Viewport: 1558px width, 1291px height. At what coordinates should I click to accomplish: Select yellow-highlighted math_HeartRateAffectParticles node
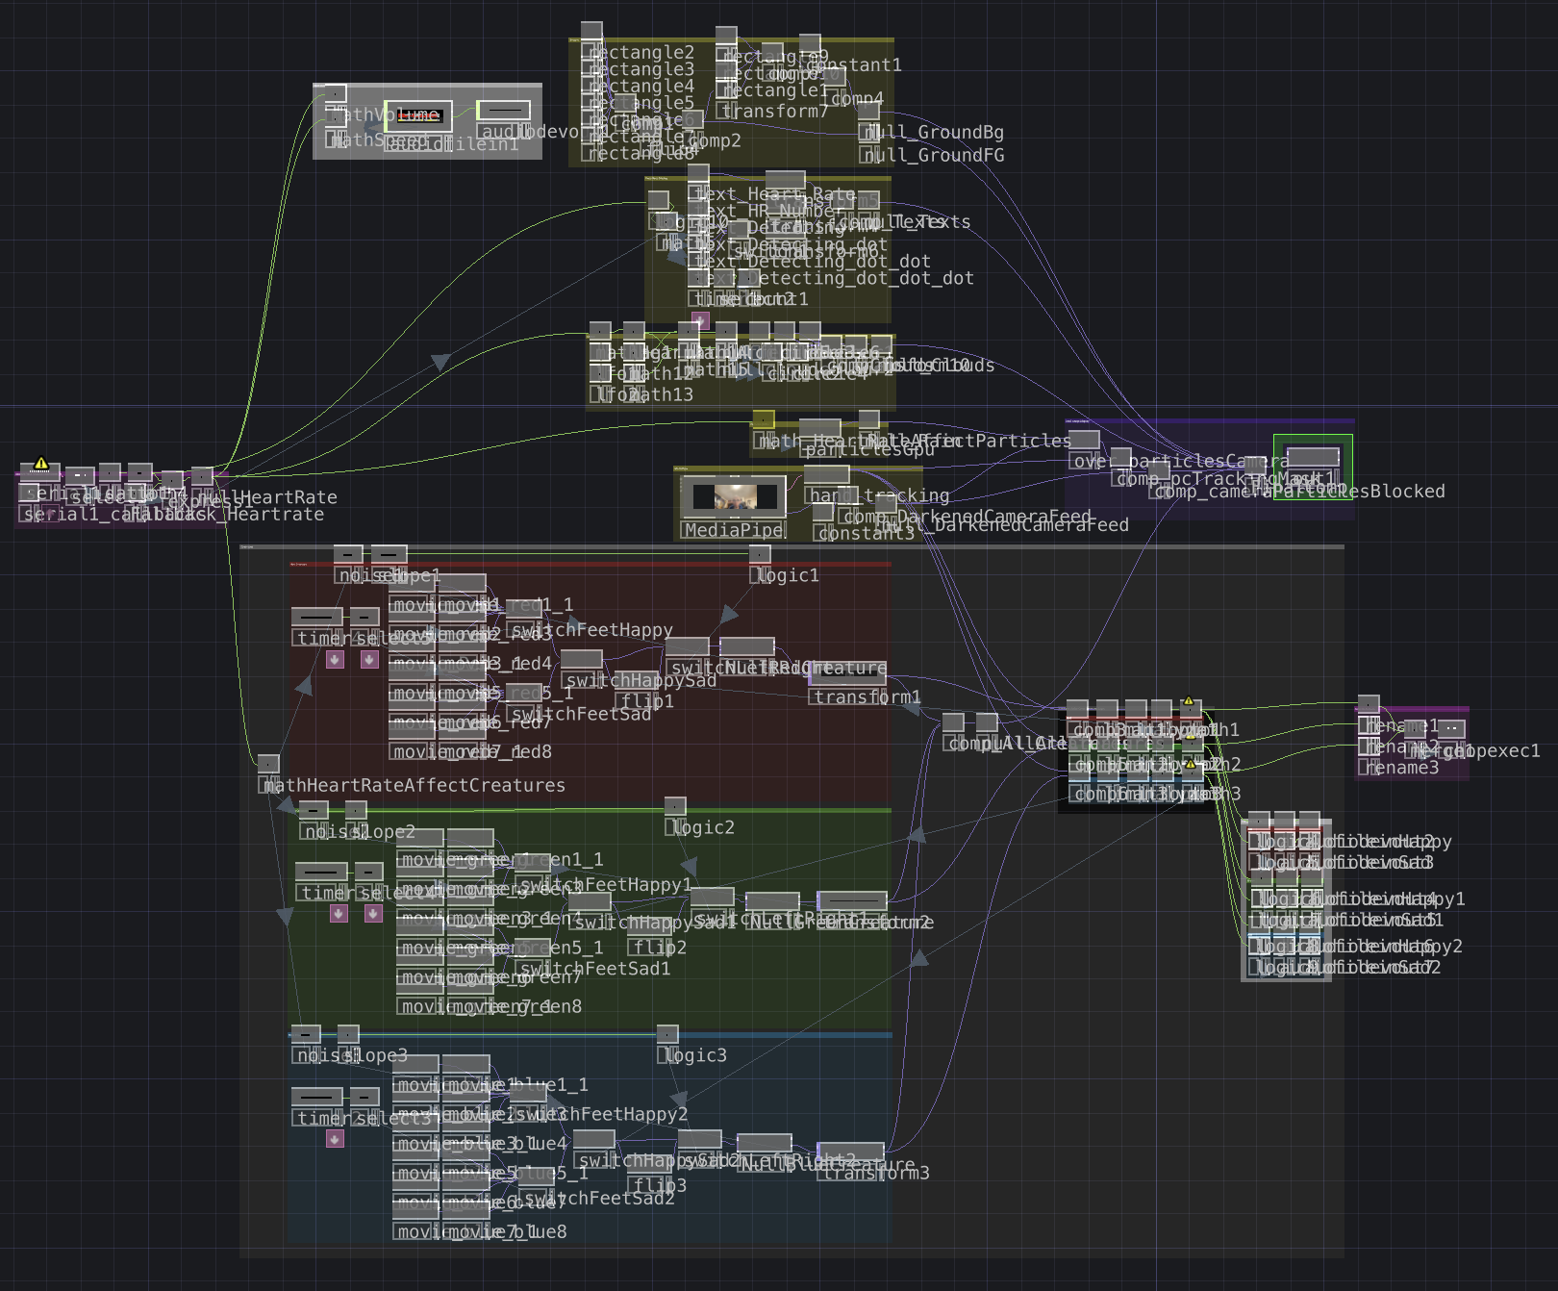tap(764, 419)
